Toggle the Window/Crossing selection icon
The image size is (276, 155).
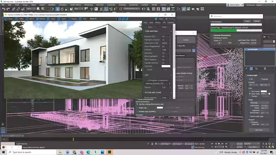[52, 9]
